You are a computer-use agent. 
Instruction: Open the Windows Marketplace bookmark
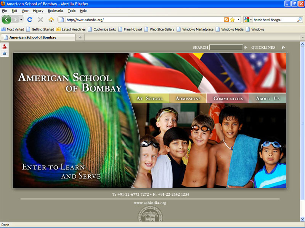(195, 29)
